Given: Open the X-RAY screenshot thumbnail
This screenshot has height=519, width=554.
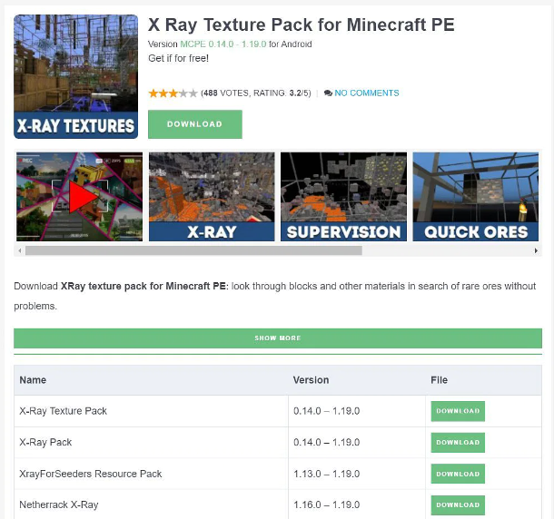Looking at the screenshot, I should pyautogui.click(x=212, y=197).
